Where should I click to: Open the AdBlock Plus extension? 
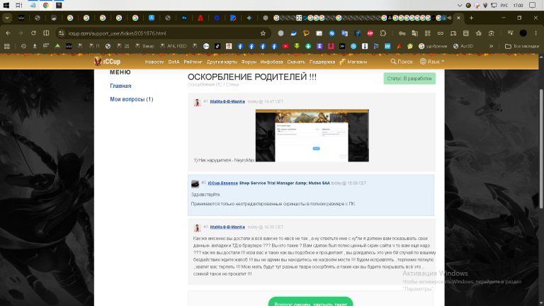point(370,33)
